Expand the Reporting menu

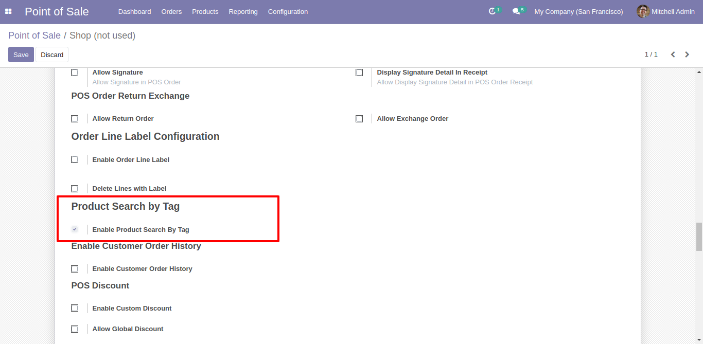[x=243, y=11]
